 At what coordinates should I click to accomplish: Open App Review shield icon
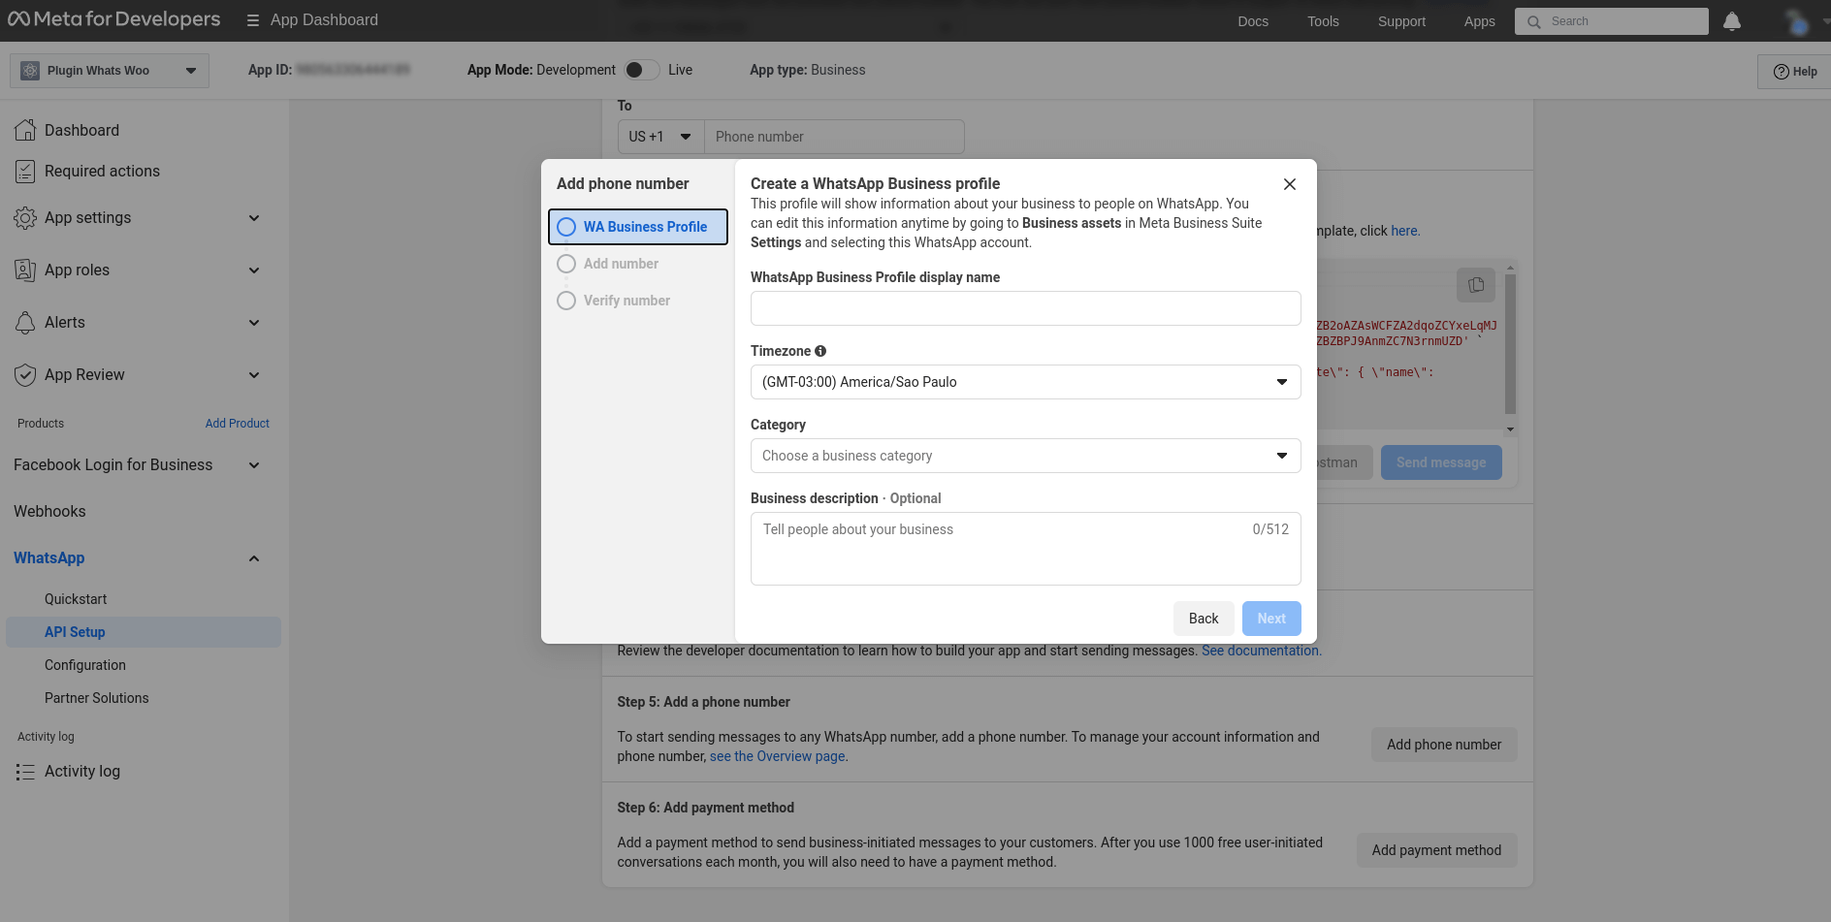coord(25,374)
